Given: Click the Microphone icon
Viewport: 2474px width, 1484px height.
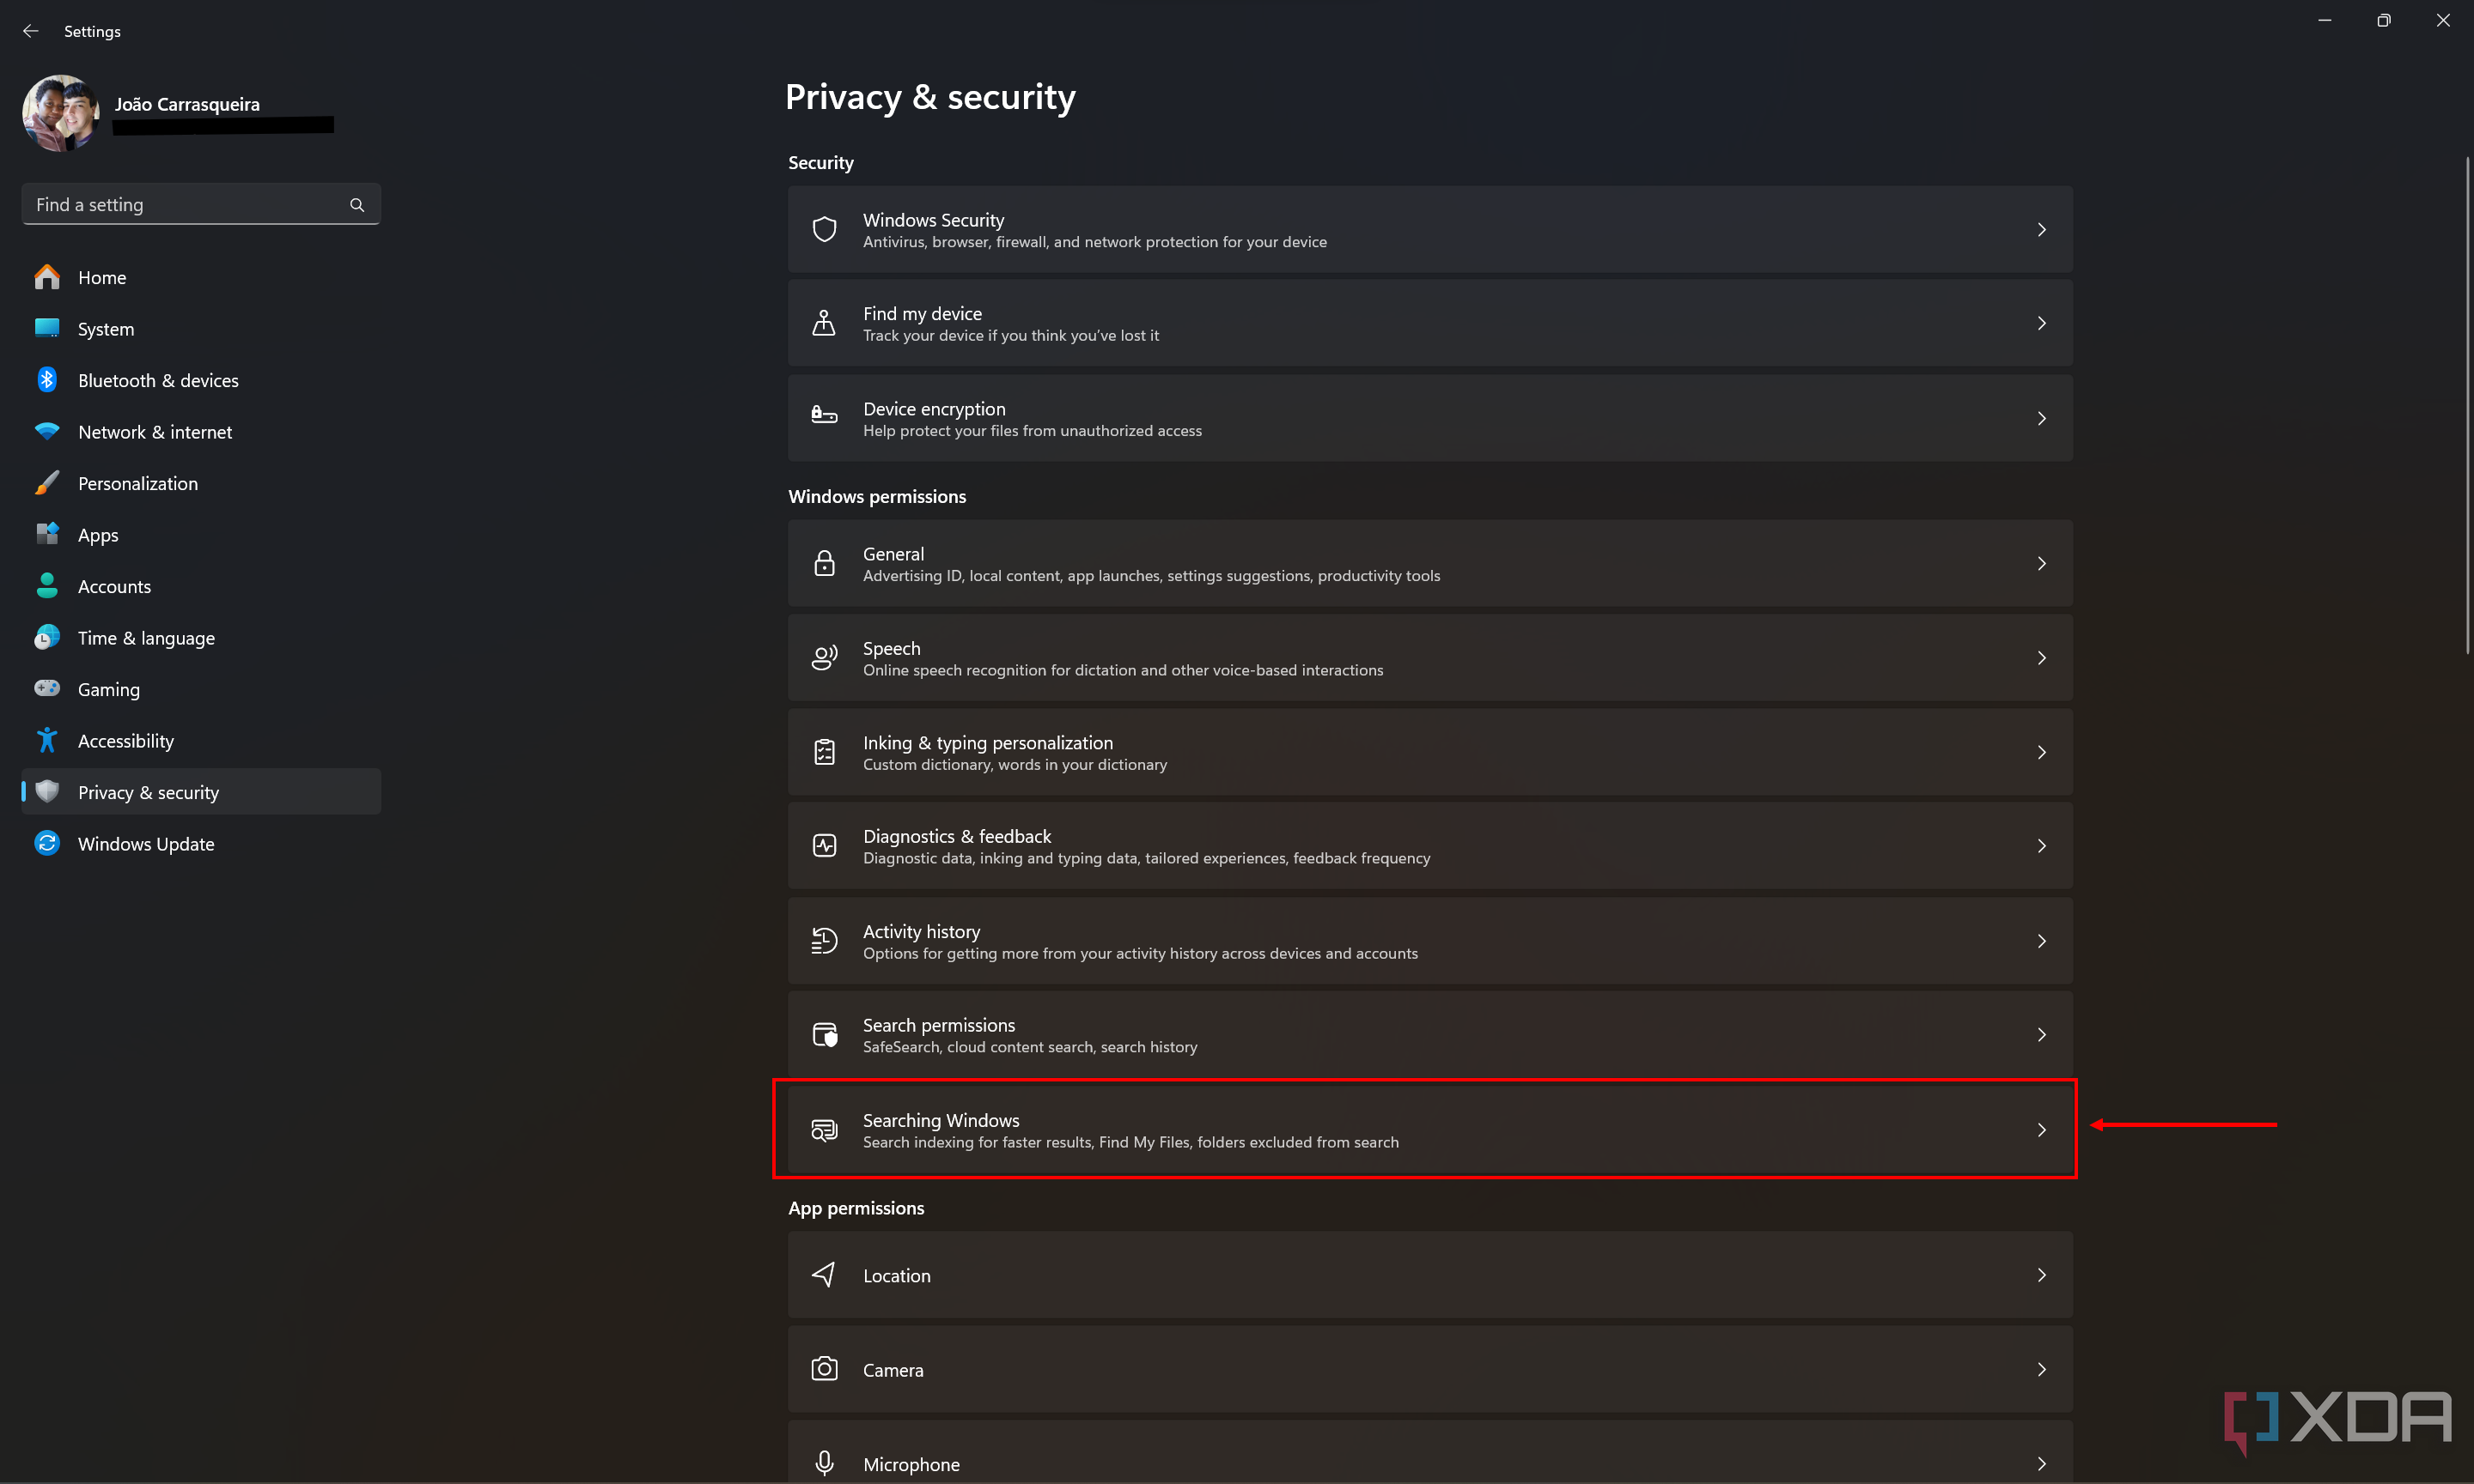Looking at the screenshot, I should pyautogui.click(x=824, y=1463).
